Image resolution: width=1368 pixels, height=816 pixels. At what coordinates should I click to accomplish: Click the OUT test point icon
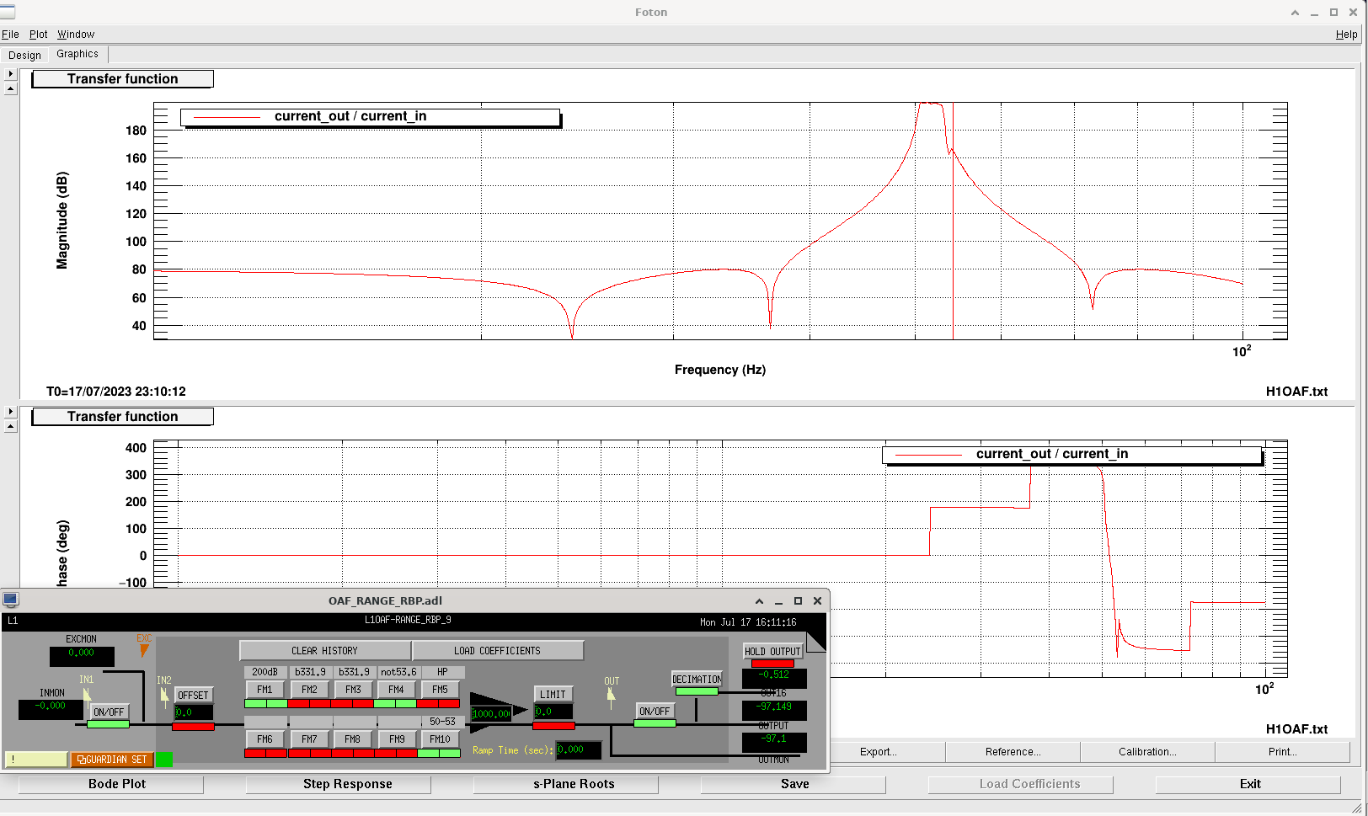click(x=611, y=696)
